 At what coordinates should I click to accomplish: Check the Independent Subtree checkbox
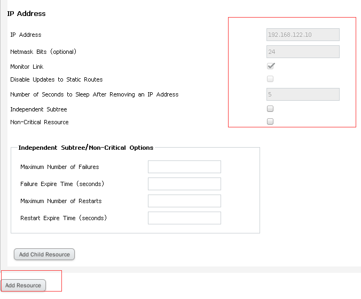[270, 109]
